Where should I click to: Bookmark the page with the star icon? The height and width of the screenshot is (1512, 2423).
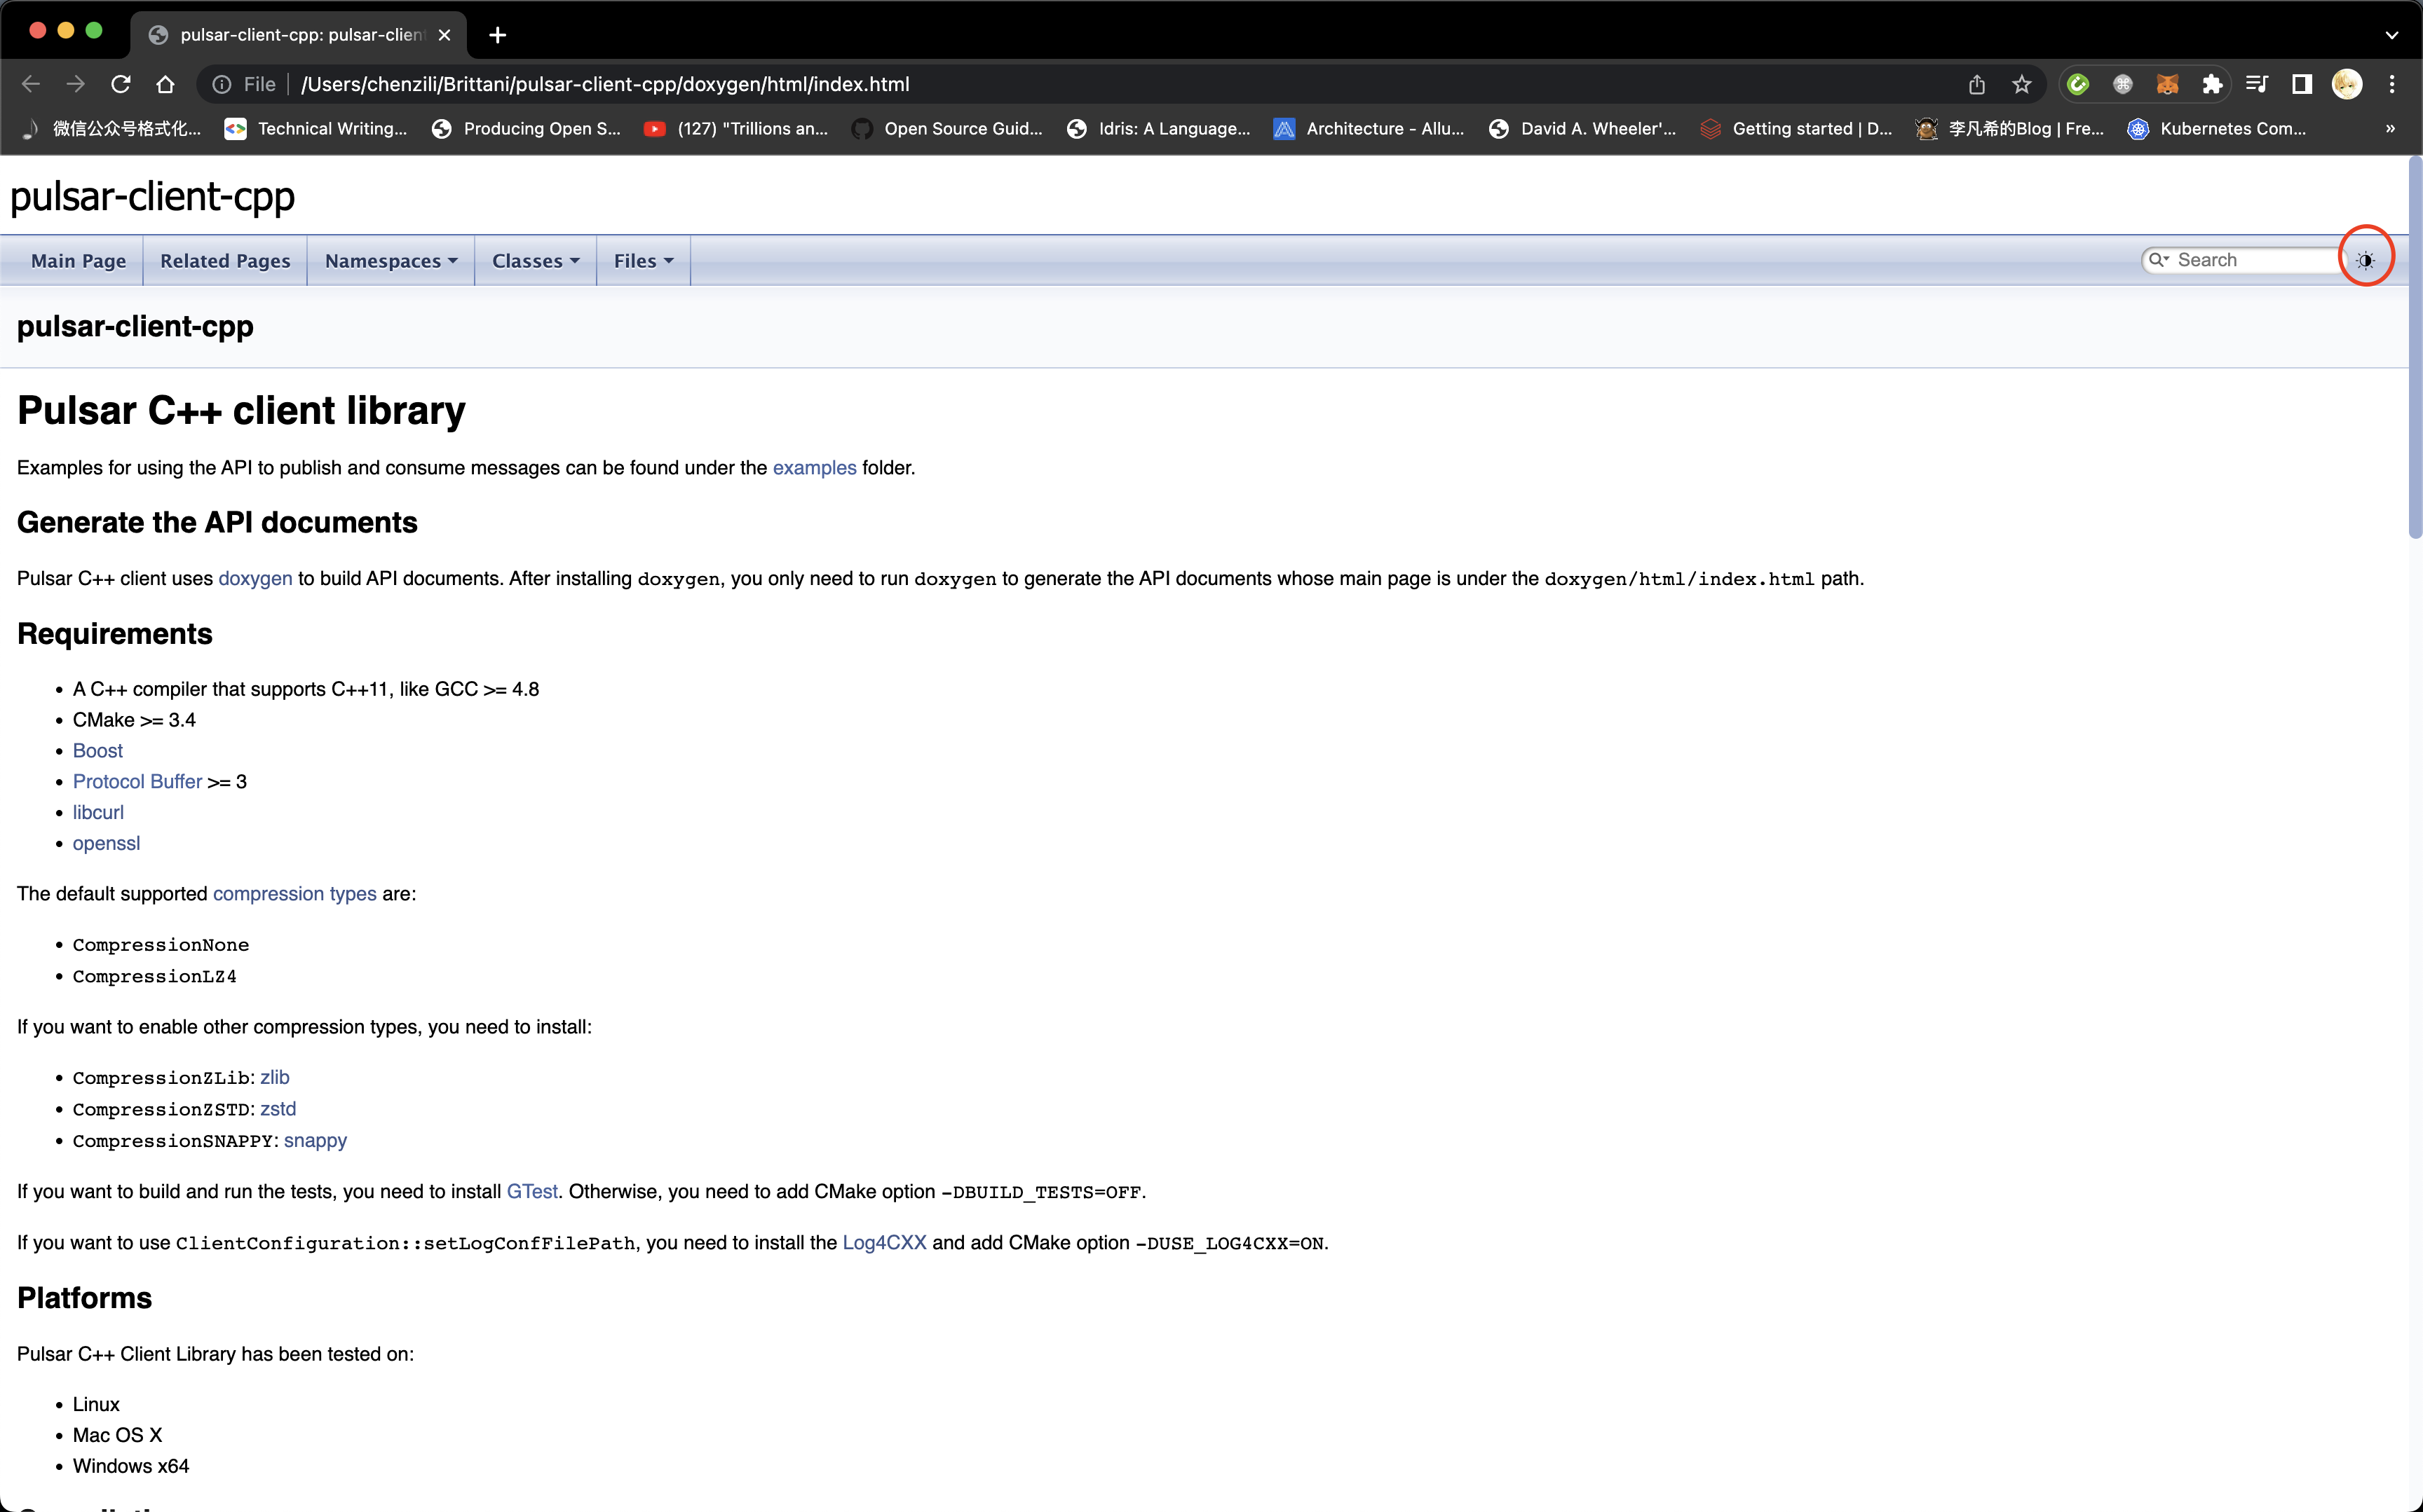2022,84
